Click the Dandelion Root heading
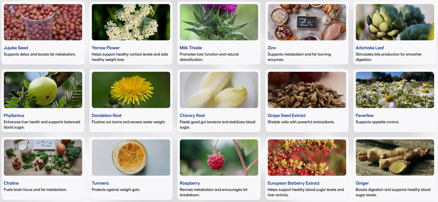This screenshot has width=438, height=202. 106,116
